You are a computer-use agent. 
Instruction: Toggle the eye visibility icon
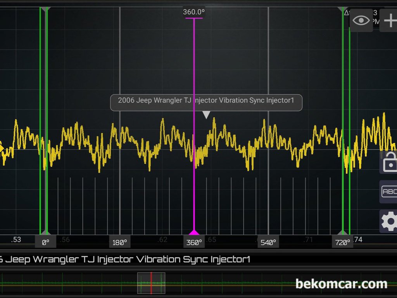[x=361, y=20]
